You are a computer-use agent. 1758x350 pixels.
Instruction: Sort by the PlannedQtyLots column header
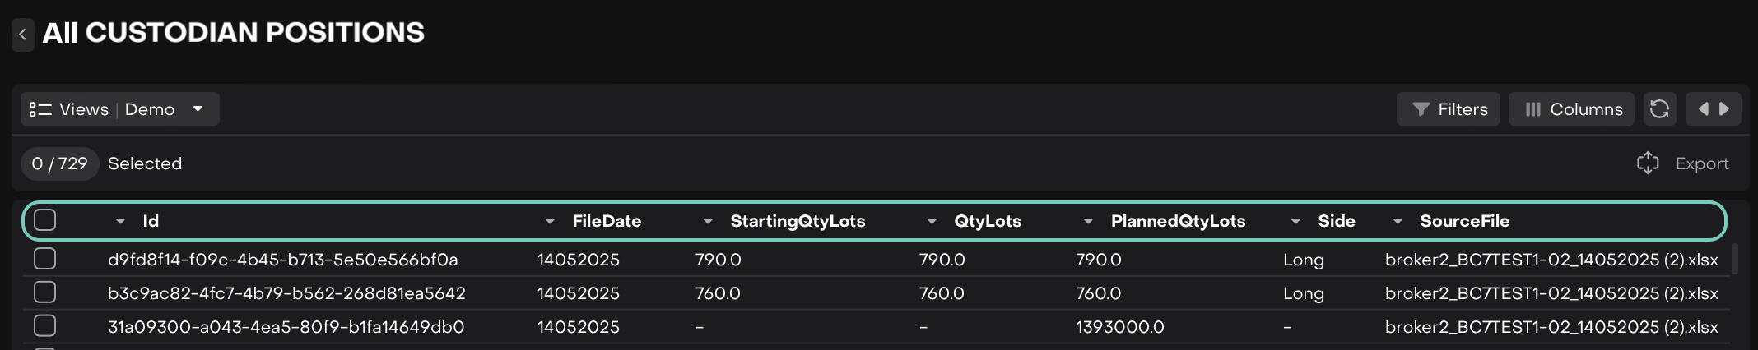(x=1178, y=221)
